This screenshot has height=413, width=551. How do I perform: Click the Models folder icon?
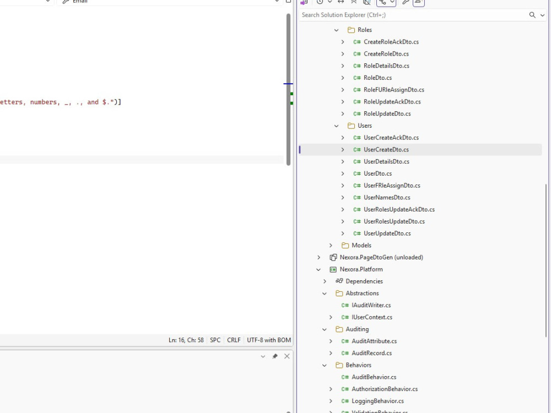click(x=345, y=245)
